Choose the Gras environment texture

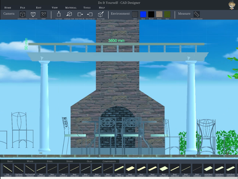167,14
